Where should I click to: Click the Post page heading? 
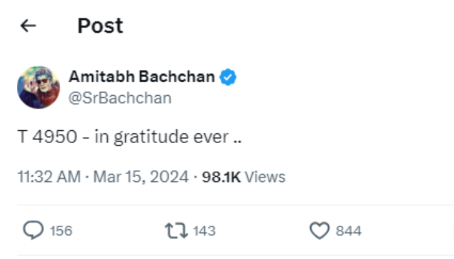(100, 26)
